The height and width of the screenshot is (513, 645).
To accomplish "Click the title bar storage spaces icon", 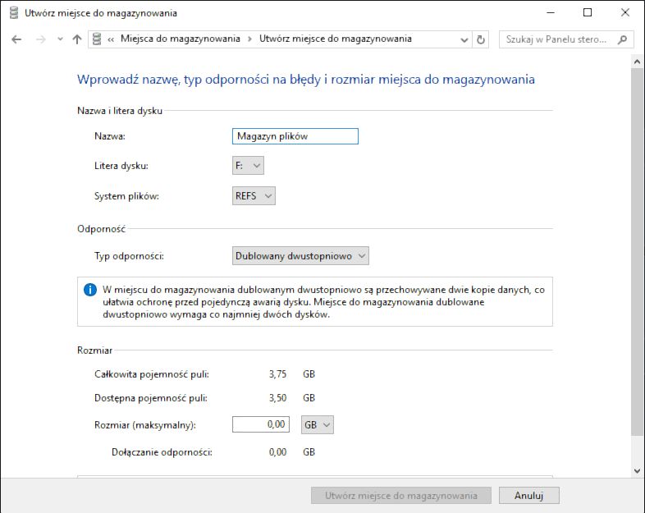I will 14,13.
